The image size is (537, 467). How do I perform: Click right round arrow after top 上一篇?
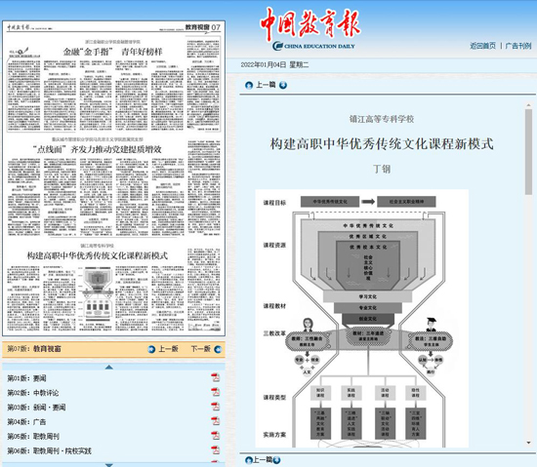283,85
